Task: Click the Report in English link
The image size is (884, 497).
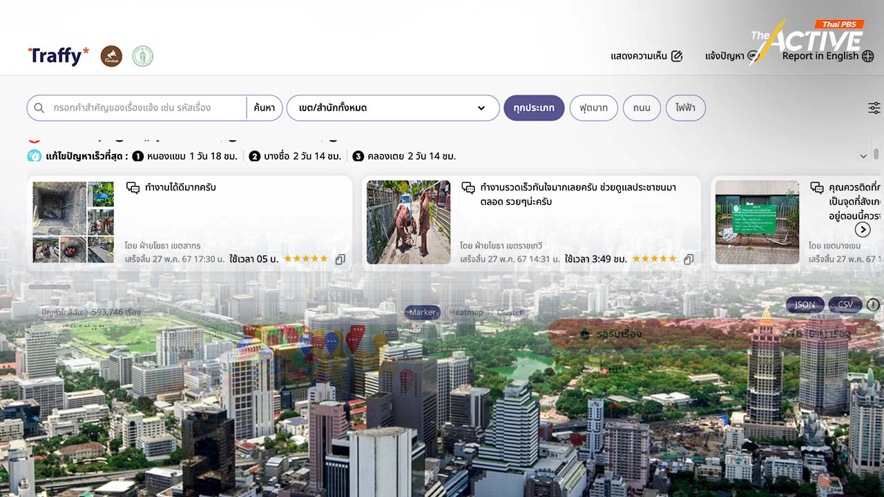Action: click(827, 56)
